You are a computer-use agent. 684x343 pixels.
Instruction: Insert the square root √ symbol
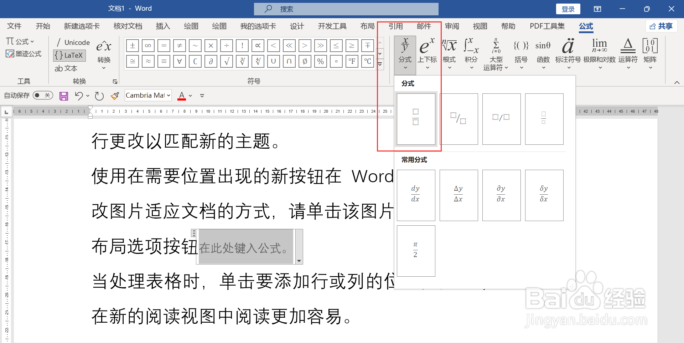[x=227, y=61]
